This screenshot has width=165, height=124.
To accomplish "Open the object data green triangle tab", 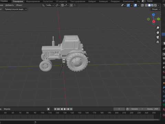I will tap(164, 105).
